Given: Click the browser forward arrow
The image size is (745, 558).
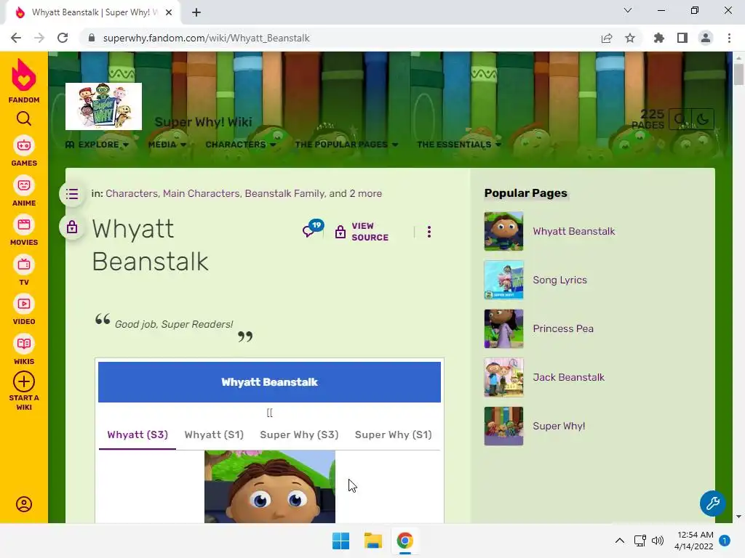Looking at the screenshot, I should click(x=39, y=38).
